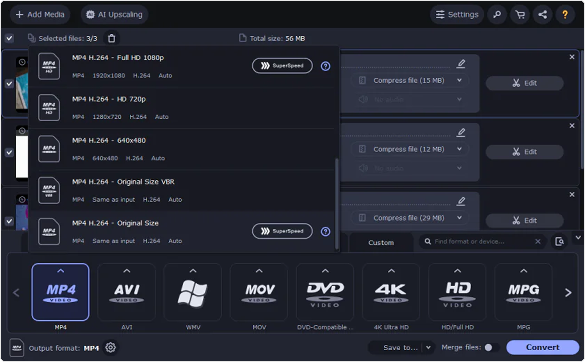
Task: Choose the 4K Ultra HD format icon
Action: tap(391, 292)
